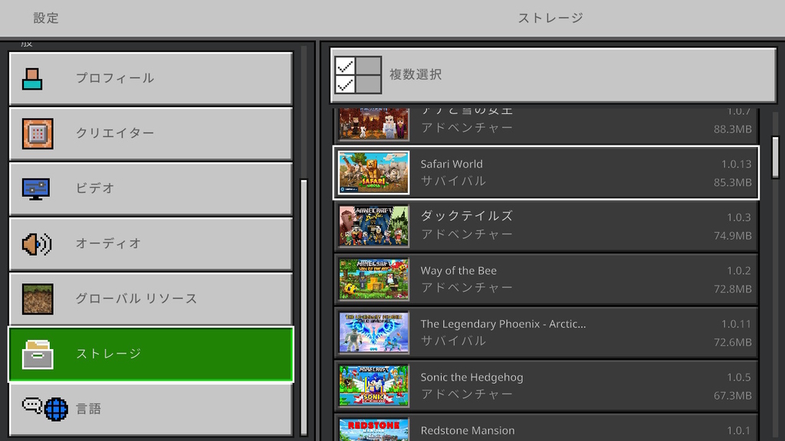Toggle the 複数選択 multi-select checkbox icon
This screenshot has width=785, height=441.
click(x=358, y=75)
